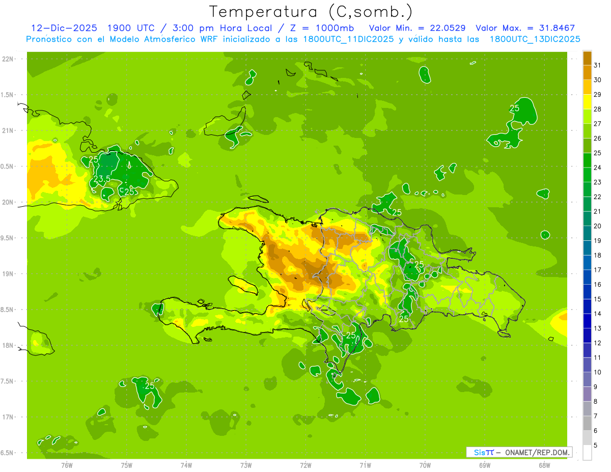The height and width of the screenshot is (472, 611).
Task: Click the "76W" longitude axis label
Action: (x=67, y=465)
